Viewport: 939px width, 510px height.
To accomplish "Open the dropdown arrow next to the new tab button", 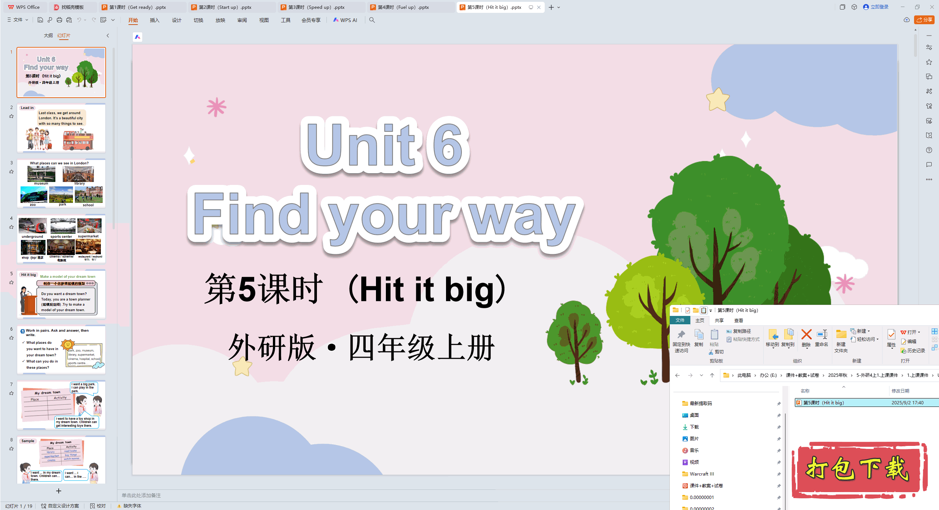I will click(x=559, y=7).
